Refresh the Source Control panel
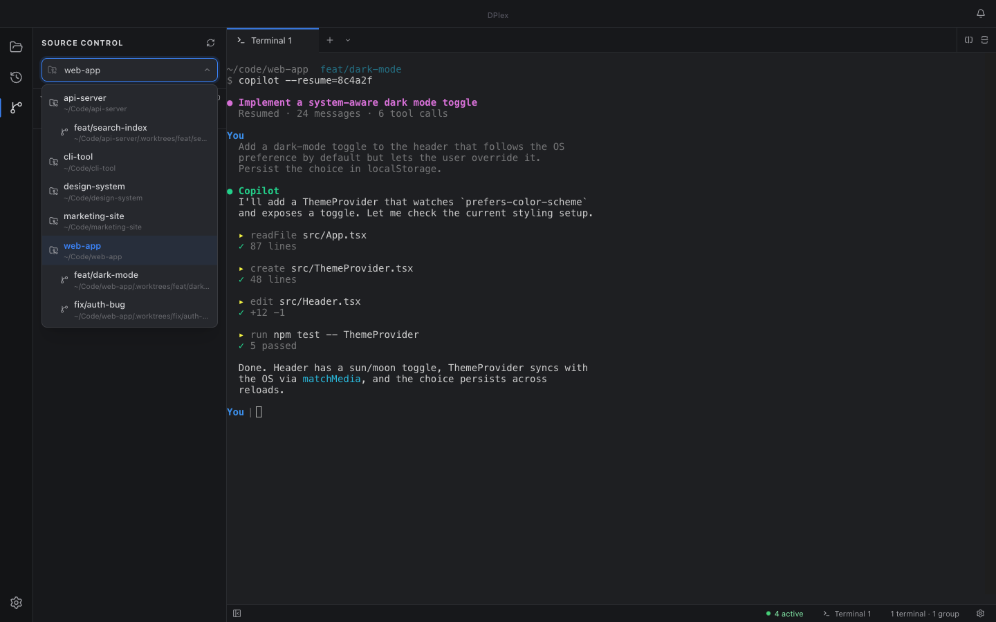Screen dimensions: 996x622 (x=210, y=43)
